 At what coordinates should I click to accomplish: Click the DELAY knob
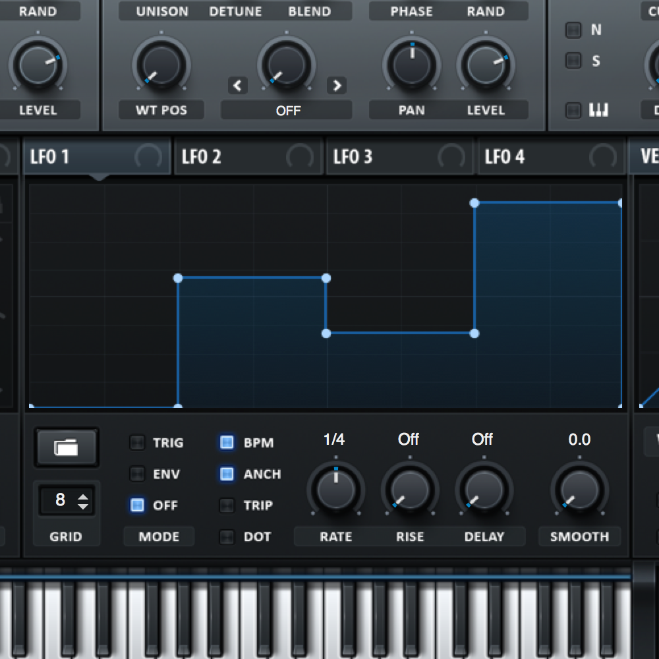tap(484, 490)
